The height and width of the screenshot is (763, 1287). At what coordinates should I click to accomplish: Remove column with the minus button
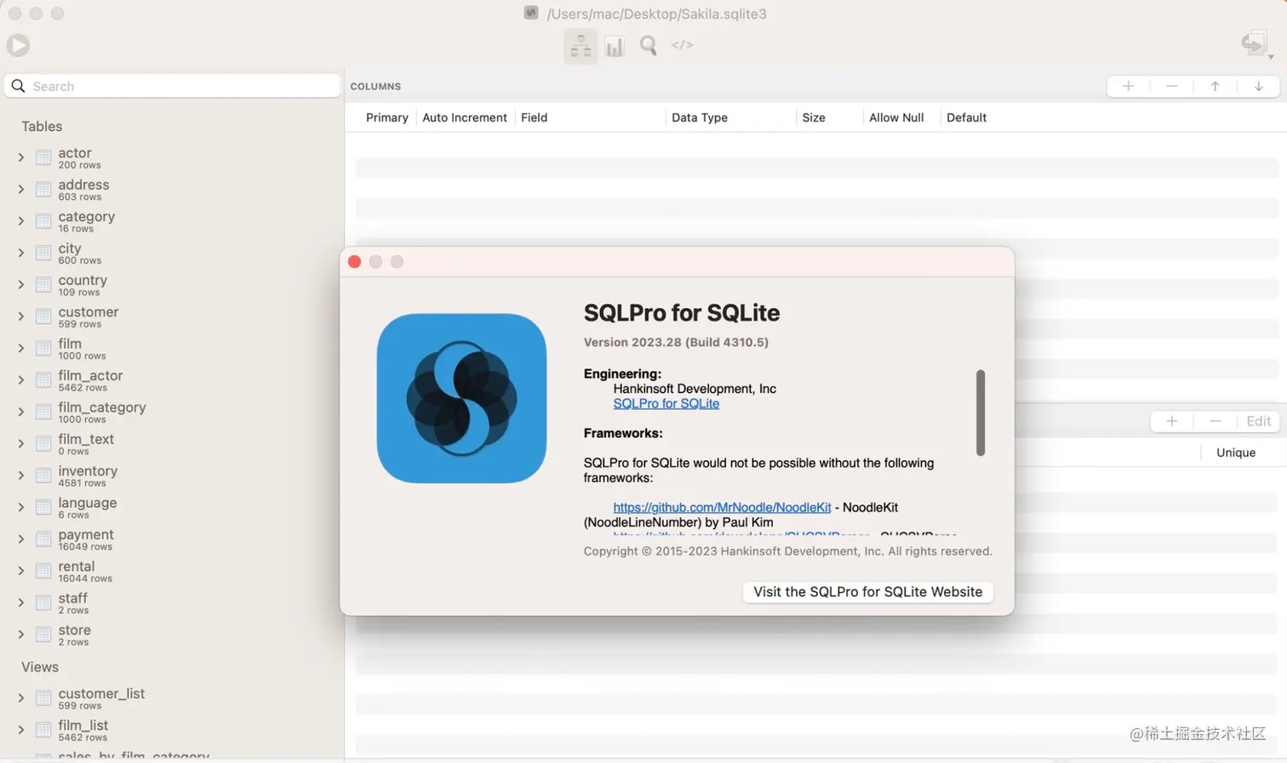click(1172, 86)
